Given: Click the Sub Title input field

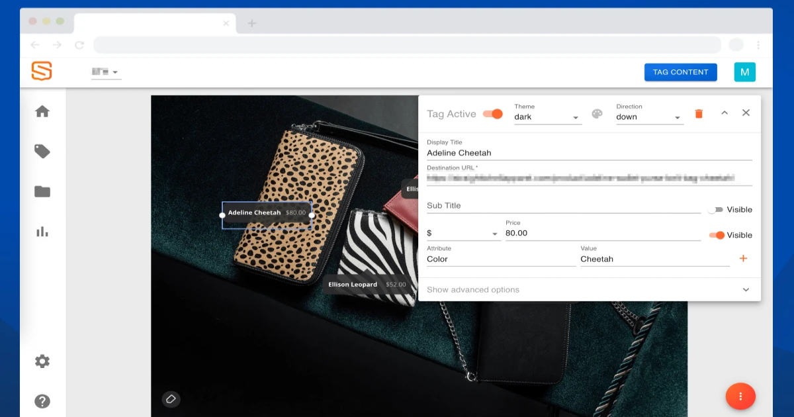Looking at the screenshot, I should (564, 206).
